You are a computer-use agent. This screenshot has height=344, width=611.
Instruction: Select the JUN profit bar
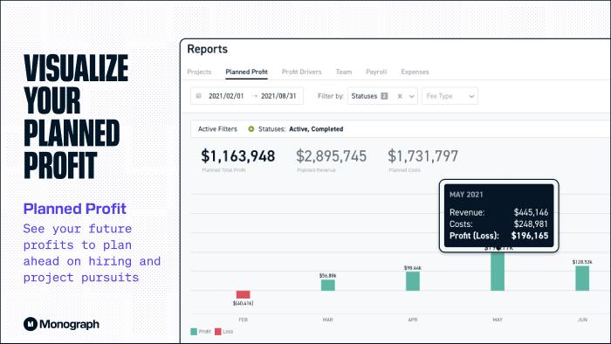pyautogui.click(x=582, y=279)
